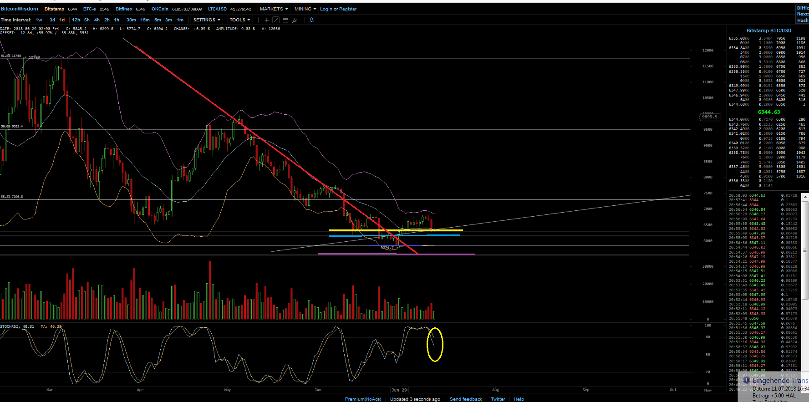Viewport: 809px width, 402px height.
Task: Select the crosshair cursor drawing tool
Action: pos(267,20)
